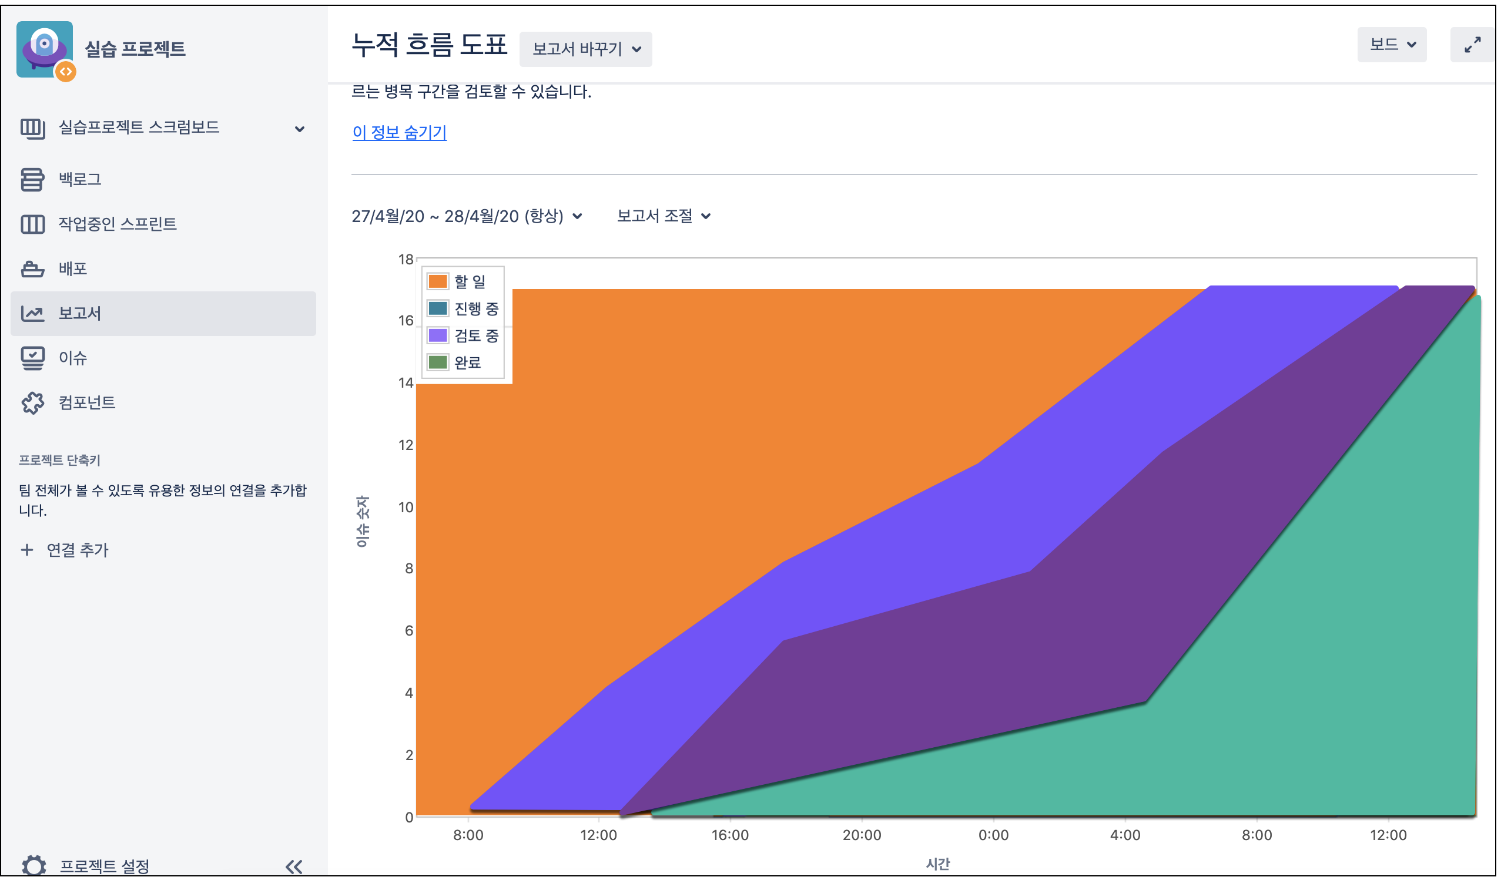The height and width of the screenshot is (887, 1501).
Task: Click the reports (보고서) chart icon
Action: (32, 313)
